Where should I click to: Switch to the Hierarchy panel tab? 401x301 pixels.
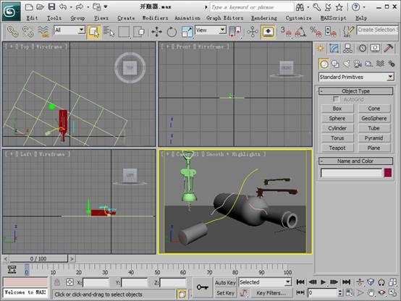(348, 48)
